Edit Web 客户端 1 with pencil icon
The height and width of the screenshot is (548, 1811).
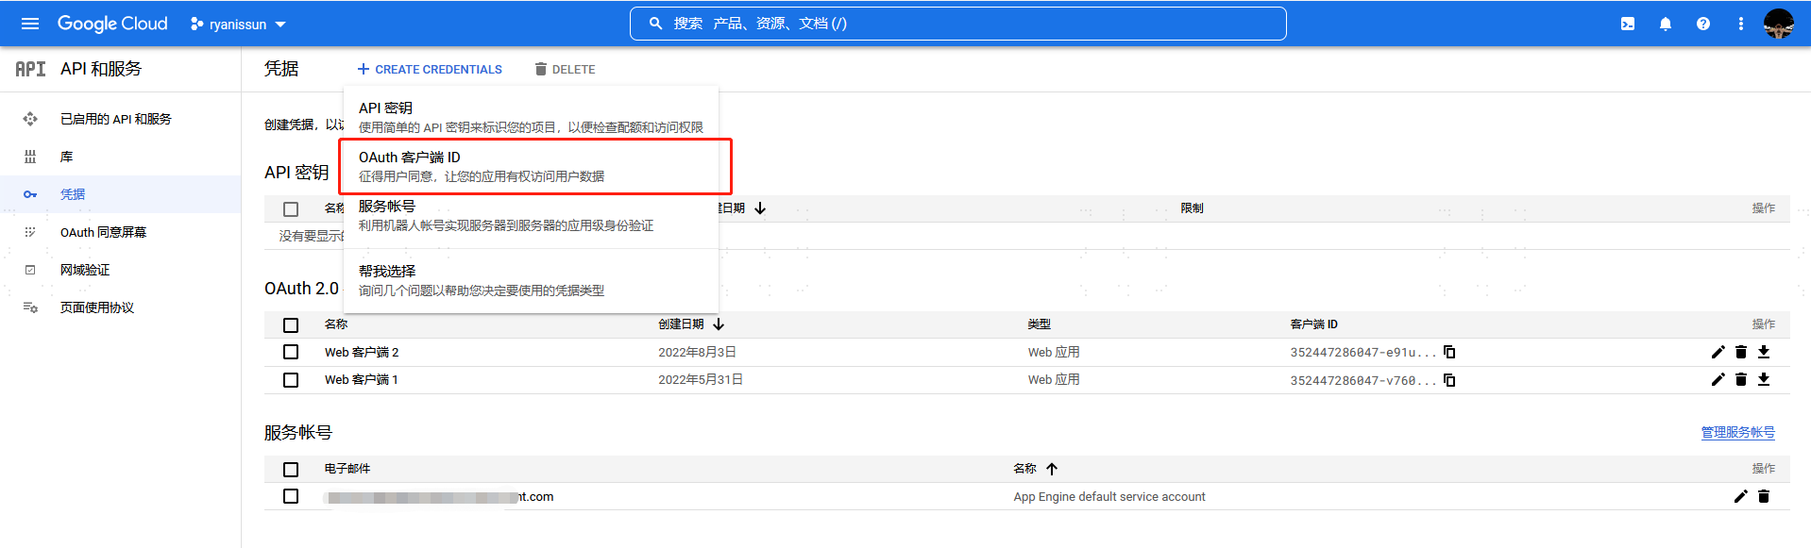pyautogui.click(x=1718, y=379)
